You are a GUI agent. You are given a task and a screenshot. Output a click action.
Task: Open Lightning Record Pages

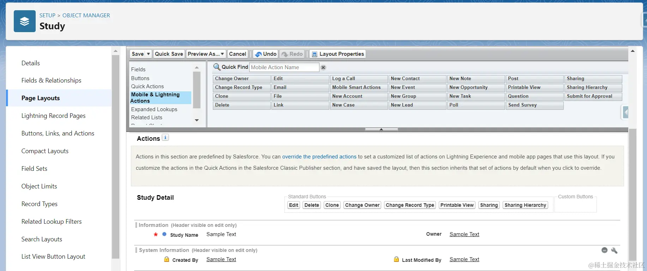[53, 116]
